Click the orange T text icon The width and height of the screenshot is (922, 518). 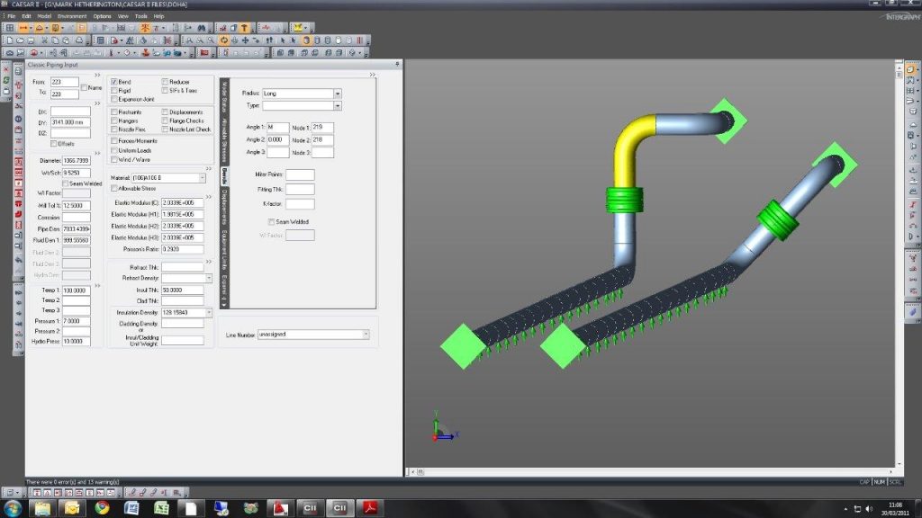pos(245,28)
